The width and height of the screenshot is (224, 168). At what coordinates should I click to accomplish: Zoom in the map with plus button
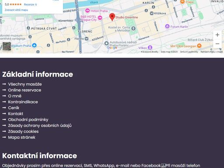(x=217, y=35)
